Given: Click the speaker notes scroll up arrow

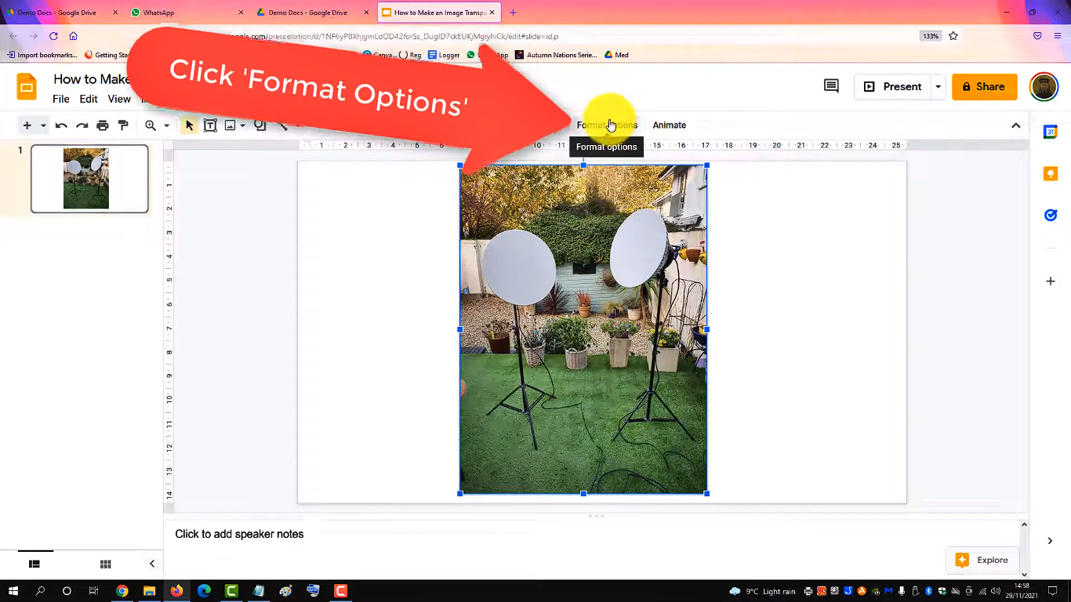Looking at the screenshot, I should click(x=1024, y=524).
